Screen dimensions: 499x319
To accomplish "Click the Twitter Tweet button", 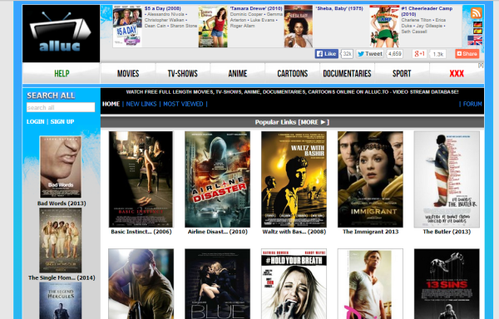I will (370, 54).
